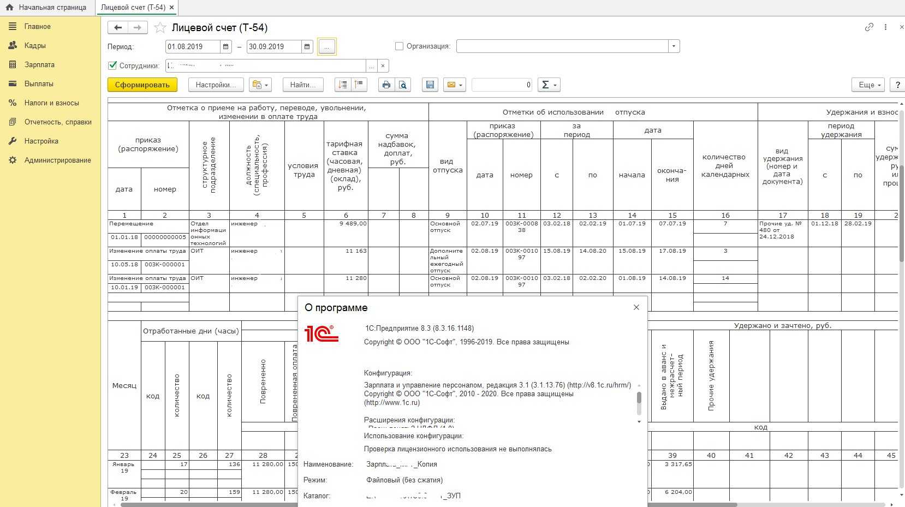Screen dimensions: 905x507
Task: Go forward with the right arrow button
Action: click(x=137, y=27)
